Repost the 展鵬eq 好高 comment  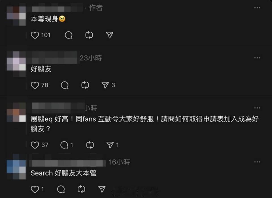pyautogui.click(x=90, y=145)
